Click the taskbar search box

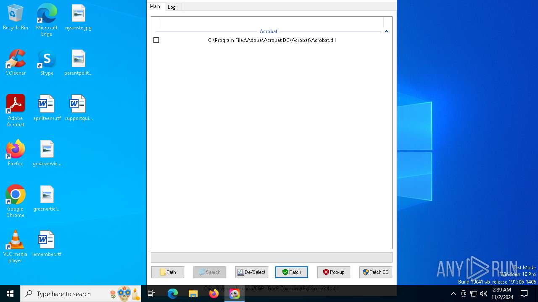click(81, 294)
